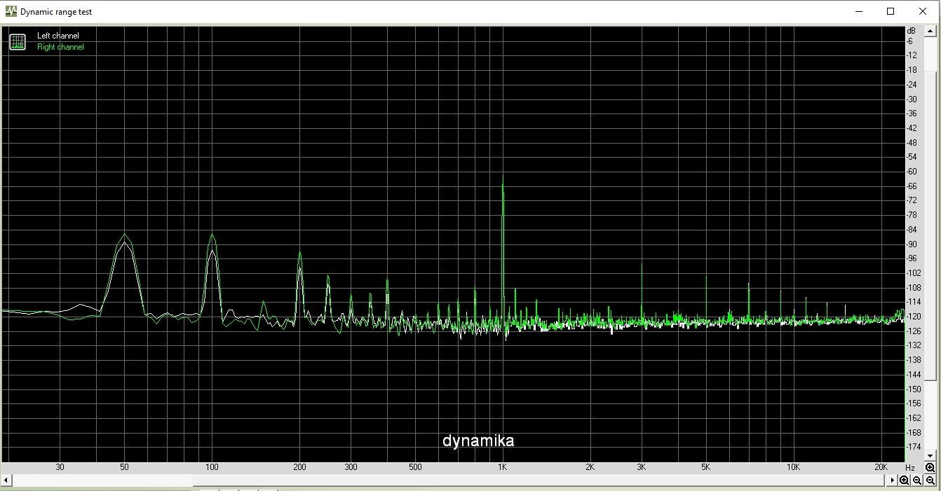
Task: Zoom in the horizontal frequency axis
Action: click(904, 480)
